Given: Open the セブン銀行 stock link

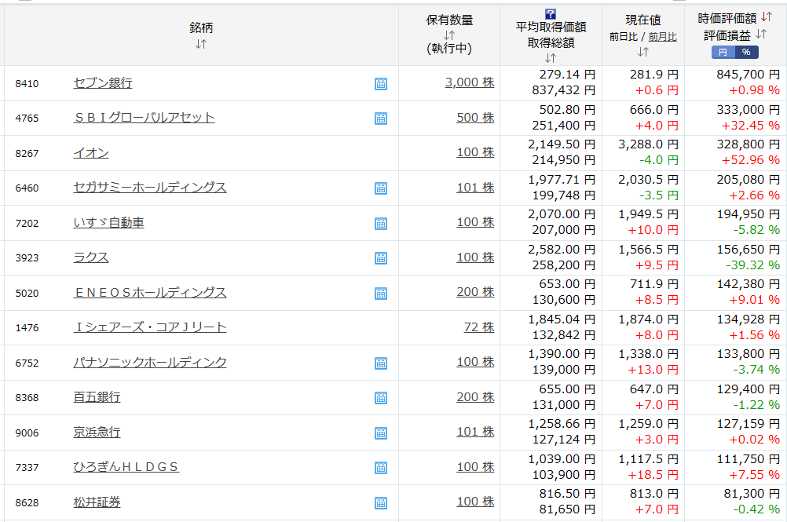Looking at the screenshot, I should (103, 82).
